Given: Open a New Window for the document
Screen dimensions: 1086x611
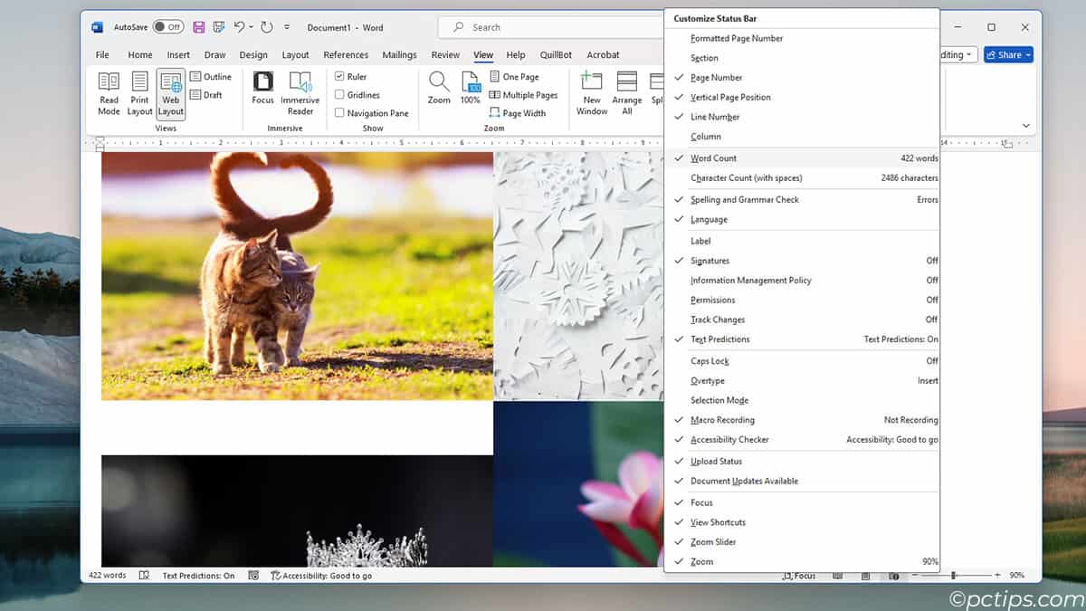Looking at the screenshot, I should pyautogui.click(x=592, y=93).
